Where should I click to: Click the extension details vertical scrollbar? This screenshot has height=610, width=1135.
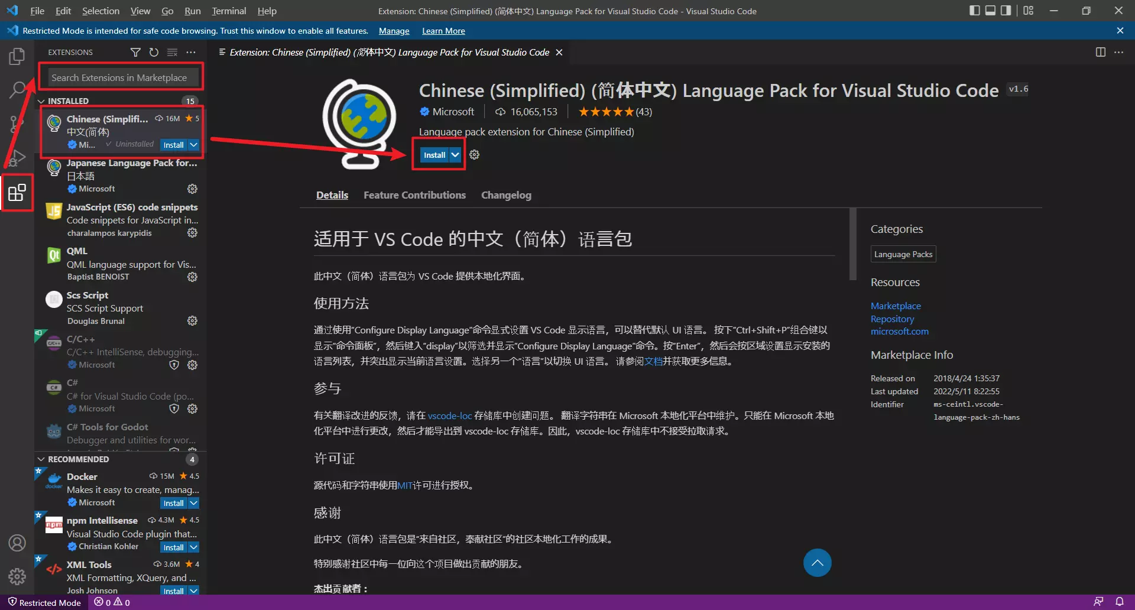(x=852, y=244)
